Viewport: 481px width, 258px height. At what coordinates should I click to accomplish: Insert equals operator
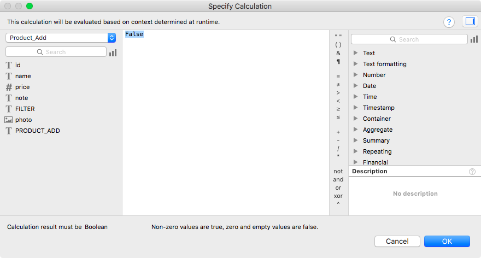point(338,77)
